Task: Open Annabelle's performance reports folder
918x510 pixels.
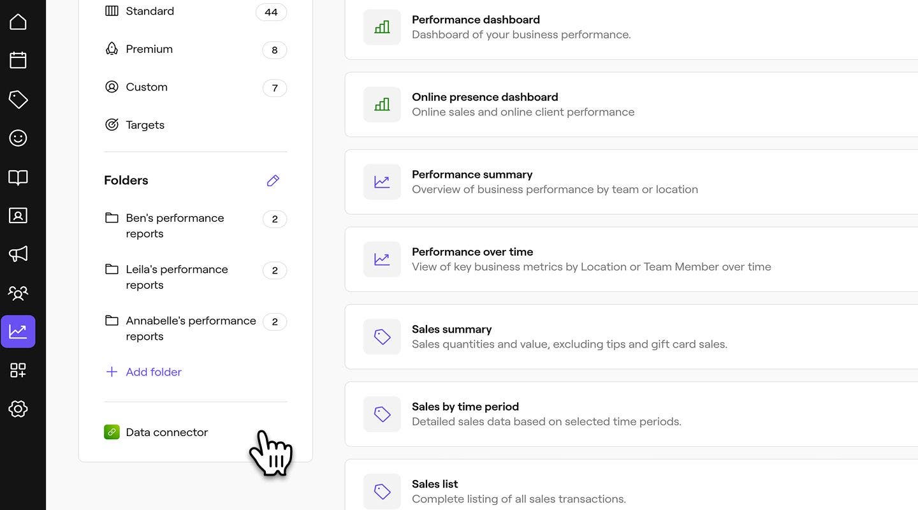Action: tap(190, 328)
